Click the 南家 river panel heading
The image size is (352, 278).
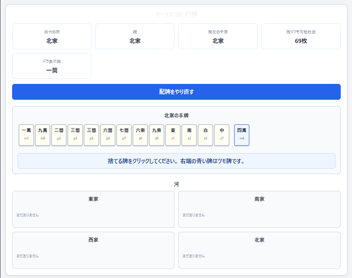pyautogui.click(x=259, y=199)
